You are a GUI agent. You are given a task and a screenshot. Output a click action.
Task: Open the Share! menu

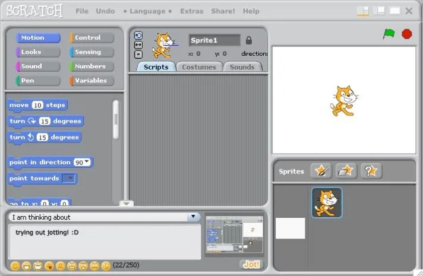(223, 11)
